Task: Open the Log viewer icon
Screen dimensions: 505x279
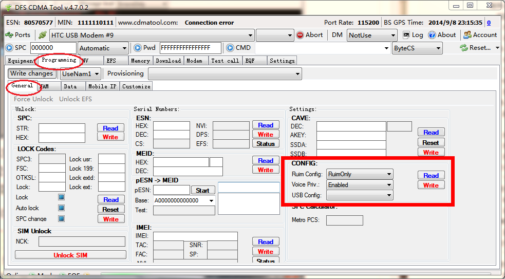Action: click(x=406, y=35)
